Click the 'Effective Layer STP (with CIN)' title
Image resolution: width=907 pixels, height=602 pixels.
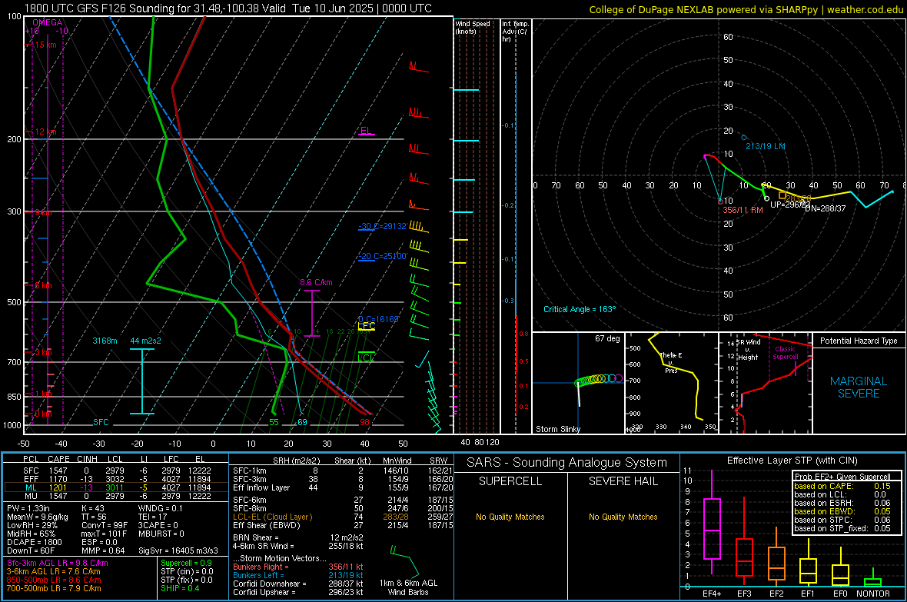pos(792,461)
